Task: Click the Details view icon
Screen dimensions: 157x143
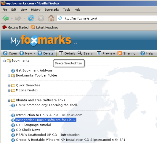Action: click(61, 53)
